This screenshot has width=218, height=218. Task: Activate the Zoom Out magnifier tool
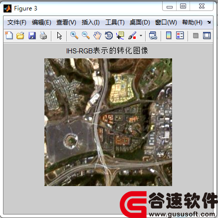(86, 35)
